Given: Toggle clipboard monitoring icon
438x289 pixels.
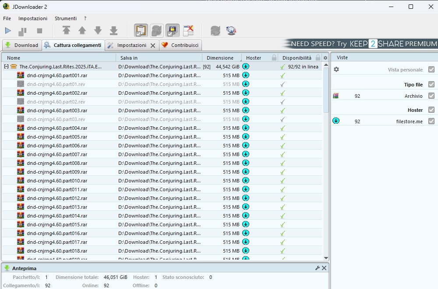Looking at the screenshot, I should [141, 31].
